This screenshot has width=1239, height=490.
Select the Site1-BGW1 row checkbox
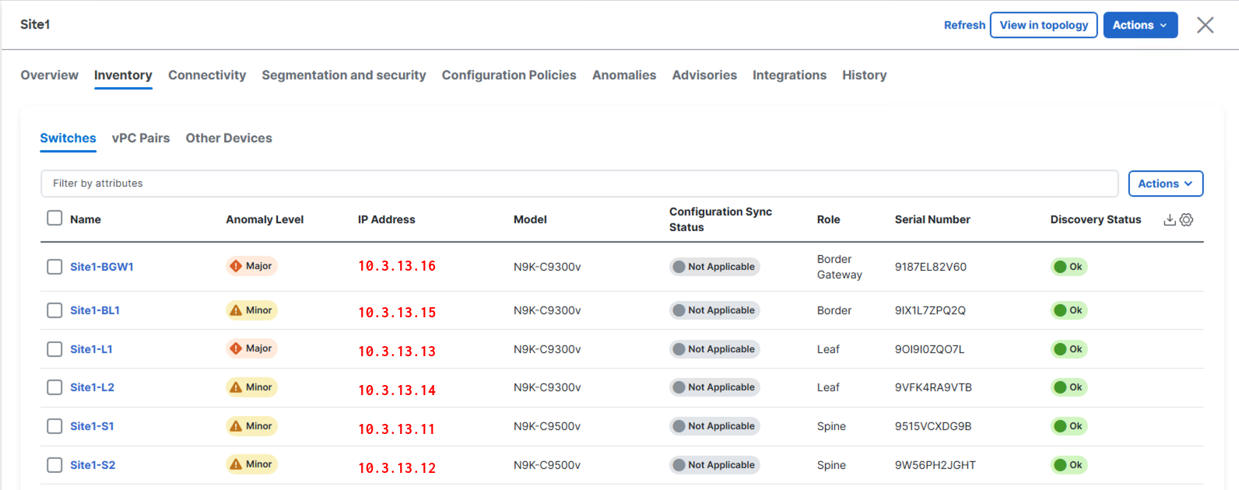tap(54, 267)
